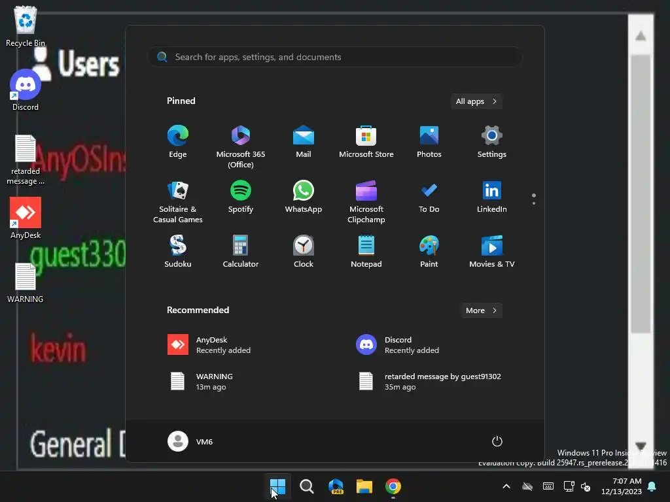Open the Photos app
The width and height of the screenshot is (670, 502).
pos(429,142)
